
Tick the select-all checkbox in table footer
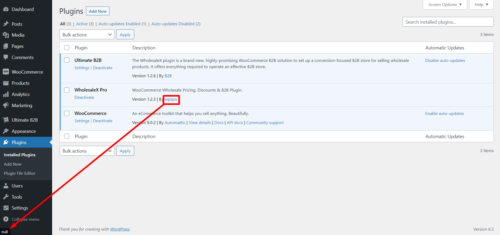pyautogui.click(x=67, y=136)
